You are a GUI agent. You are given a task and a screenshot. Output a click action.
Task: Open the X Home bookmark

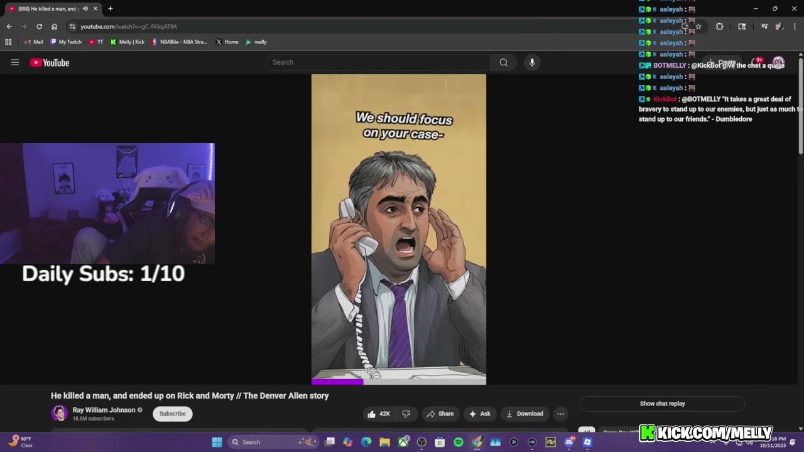[227, 42]
